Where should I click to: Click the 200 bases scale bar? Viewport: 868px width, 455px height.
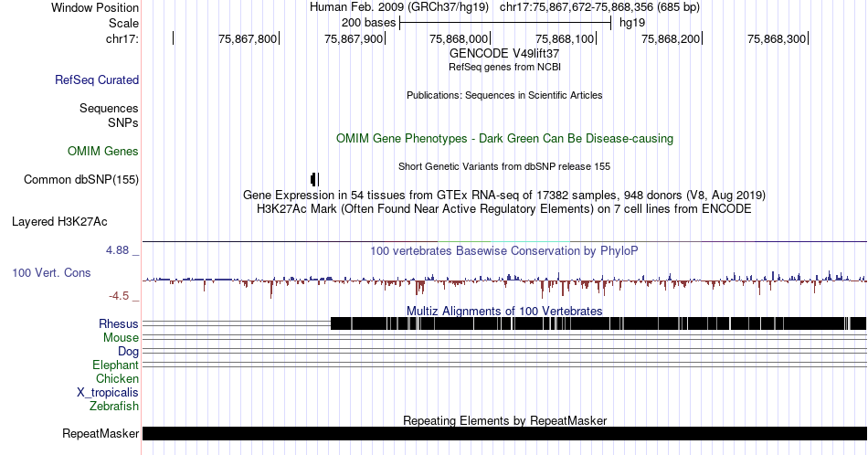tap(505, 23)
